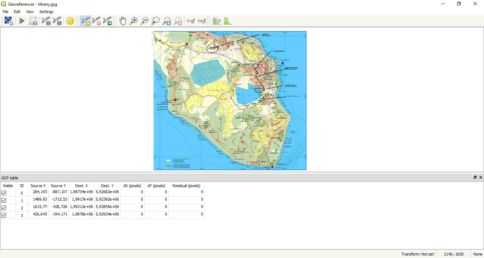Open the File menu

(5, 12)
